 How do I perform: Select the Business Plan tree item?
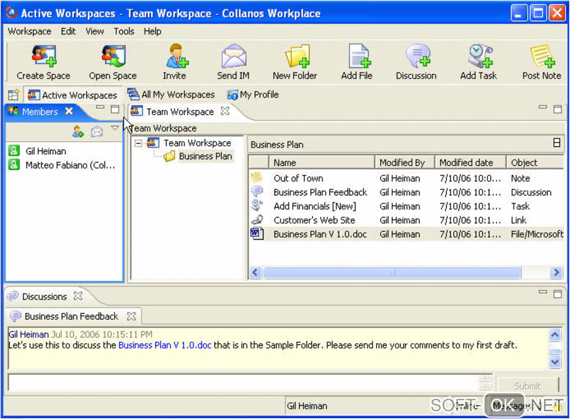(205, 156)
